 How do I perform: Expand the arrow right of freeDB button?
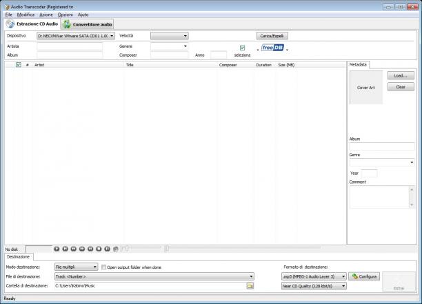click(x=287, y=50)
